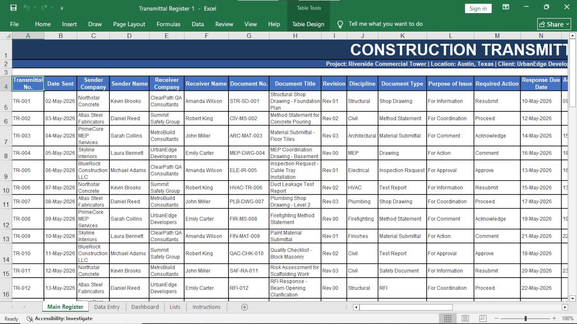This screenshot has width=577, height=324.
Task: Select column A header
Action: [x=28, y=36]
